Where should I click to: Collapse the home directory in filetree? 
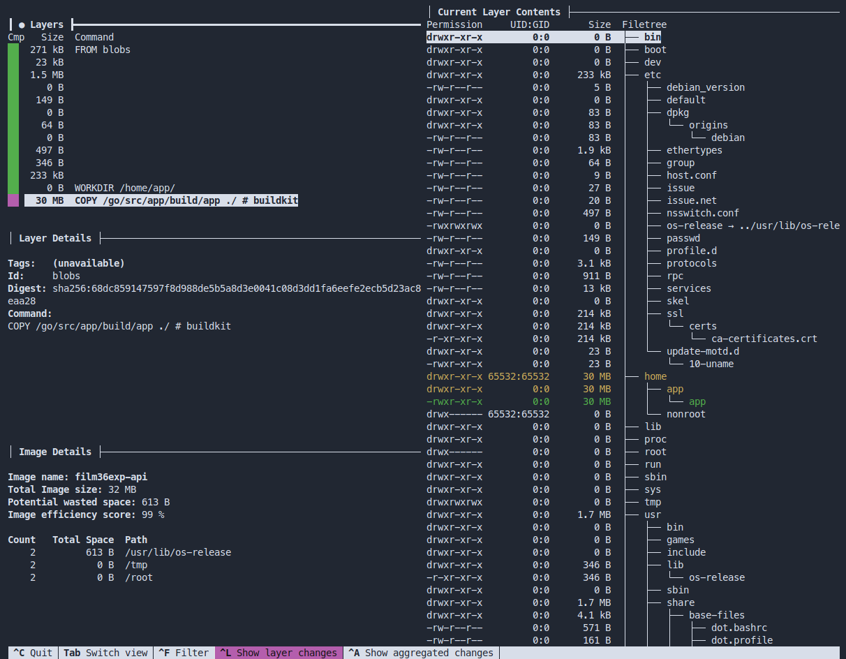pyautogui.click(x=655, y=376)
